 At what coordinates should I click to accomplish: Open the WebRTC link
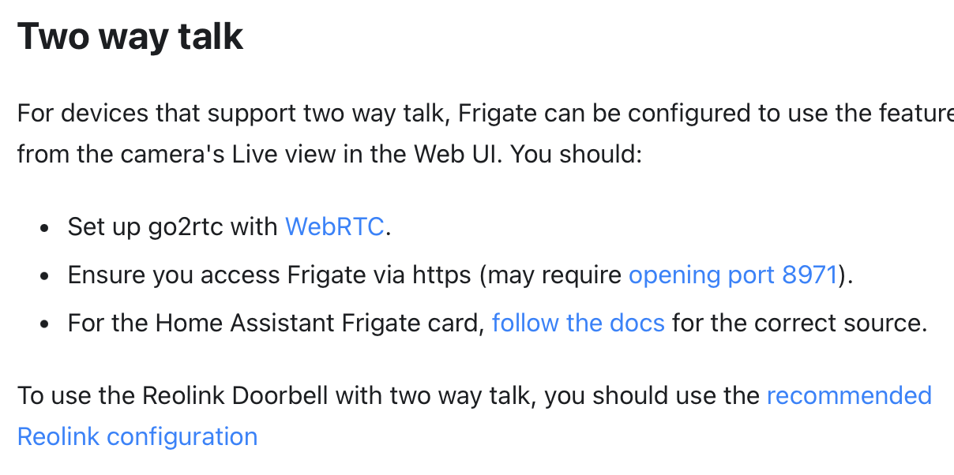click(335, 227)
